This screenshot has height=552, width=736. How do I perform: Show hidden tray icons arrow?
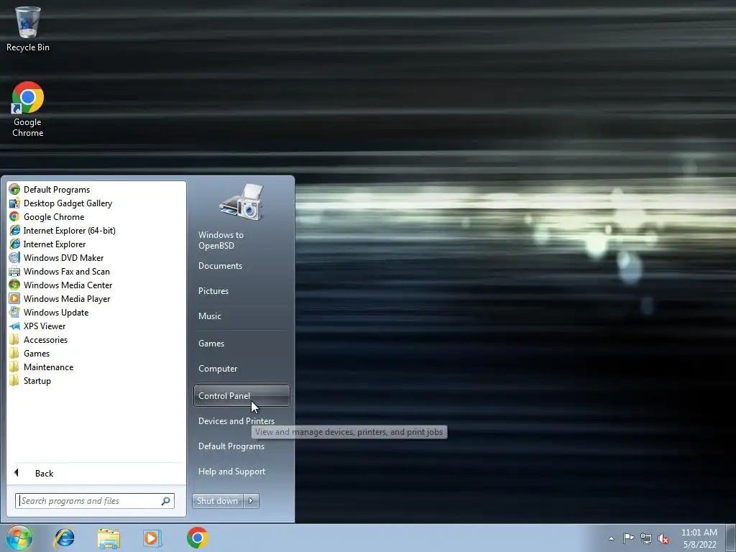[x=611, y=538]
